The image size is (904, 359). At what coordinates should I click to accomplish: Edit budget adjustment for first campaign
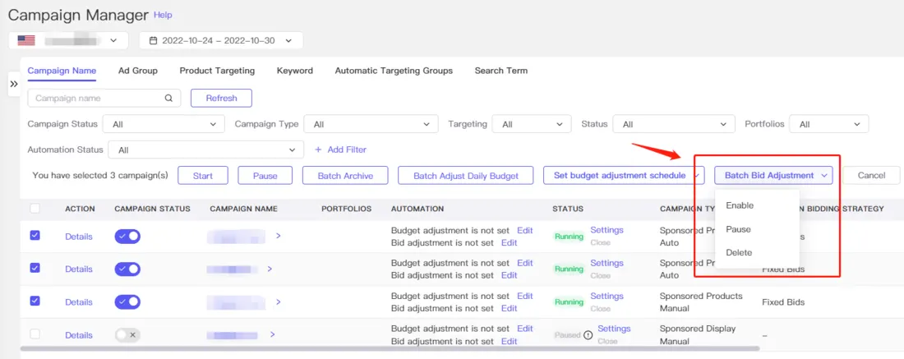pyautogui.click(x=525, y=230)
